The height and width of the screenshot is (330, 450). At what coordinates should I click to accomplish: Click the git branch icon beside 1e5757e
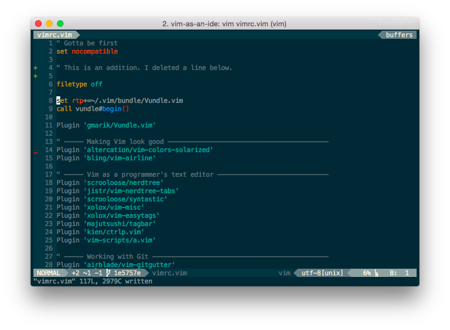(108, 273)
